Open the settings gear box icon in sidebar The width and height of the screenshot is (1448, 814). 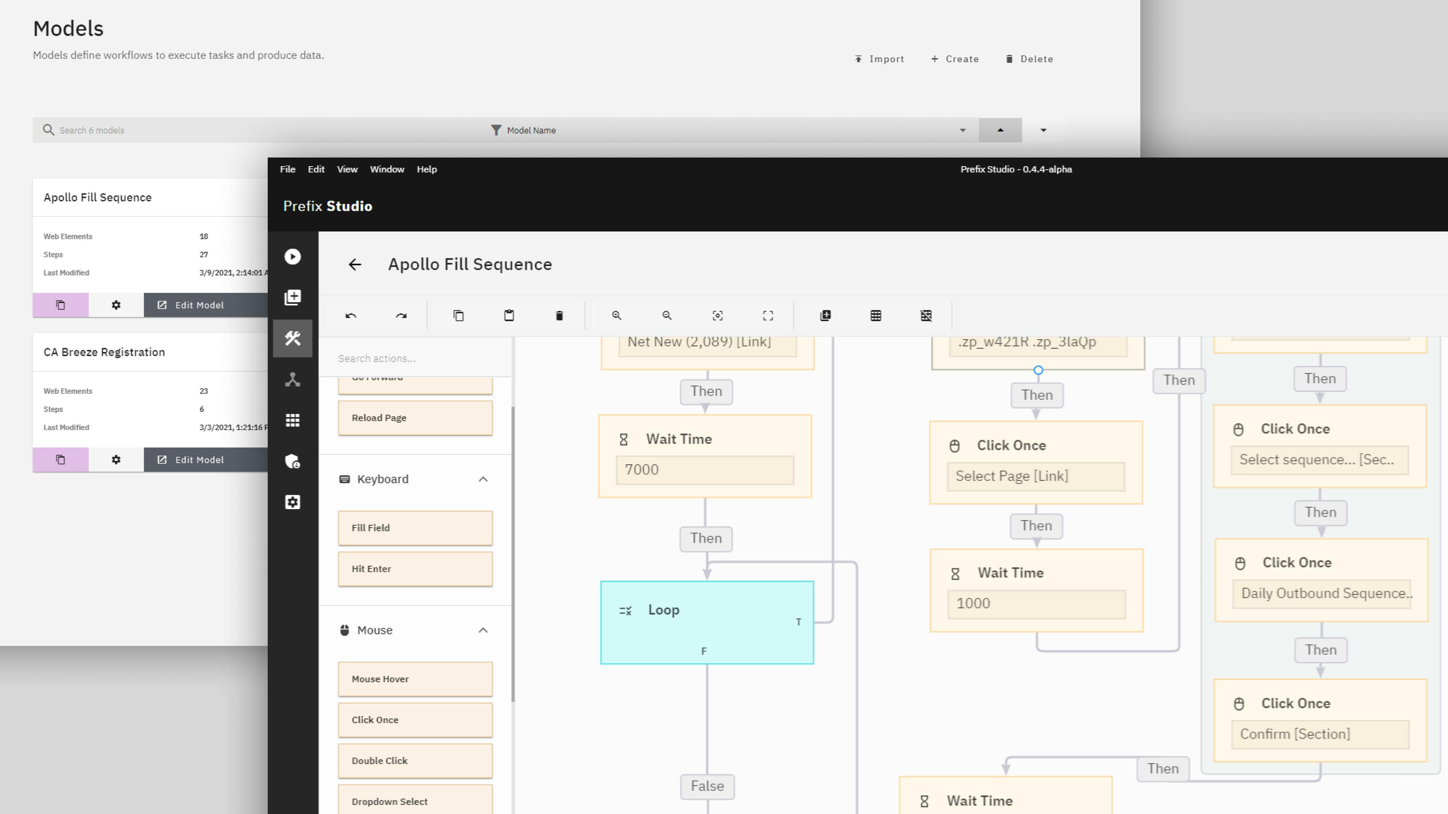(x=292, y=502)
